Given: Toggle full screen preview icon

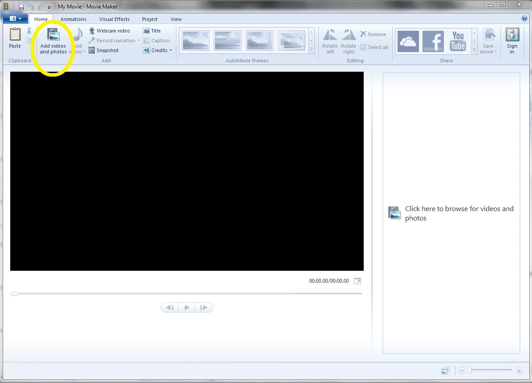Looking at the screenshot, I should point(357,281).
